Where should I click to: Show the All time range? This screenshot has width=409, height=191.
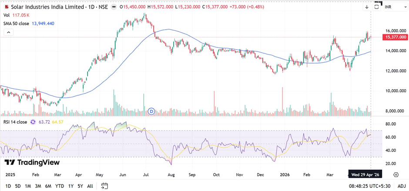coord(90,186)
